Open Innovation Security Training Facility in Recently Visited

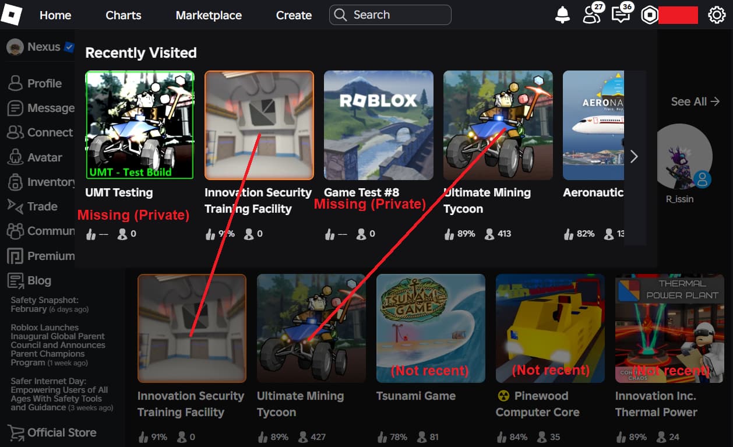click(259, 125)
